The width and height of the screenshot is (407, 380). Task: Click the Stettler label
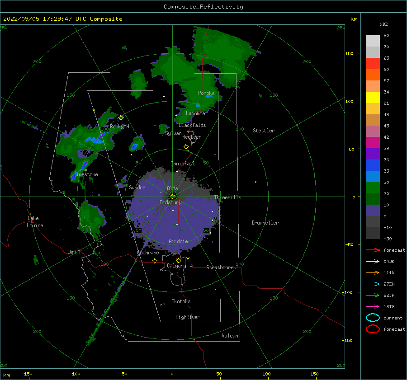coord(264,131)
